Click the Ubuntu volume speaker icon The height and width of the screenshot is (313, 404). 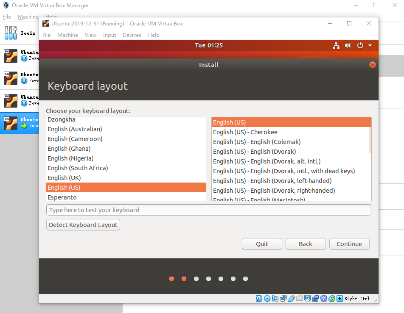coord(348,45)
